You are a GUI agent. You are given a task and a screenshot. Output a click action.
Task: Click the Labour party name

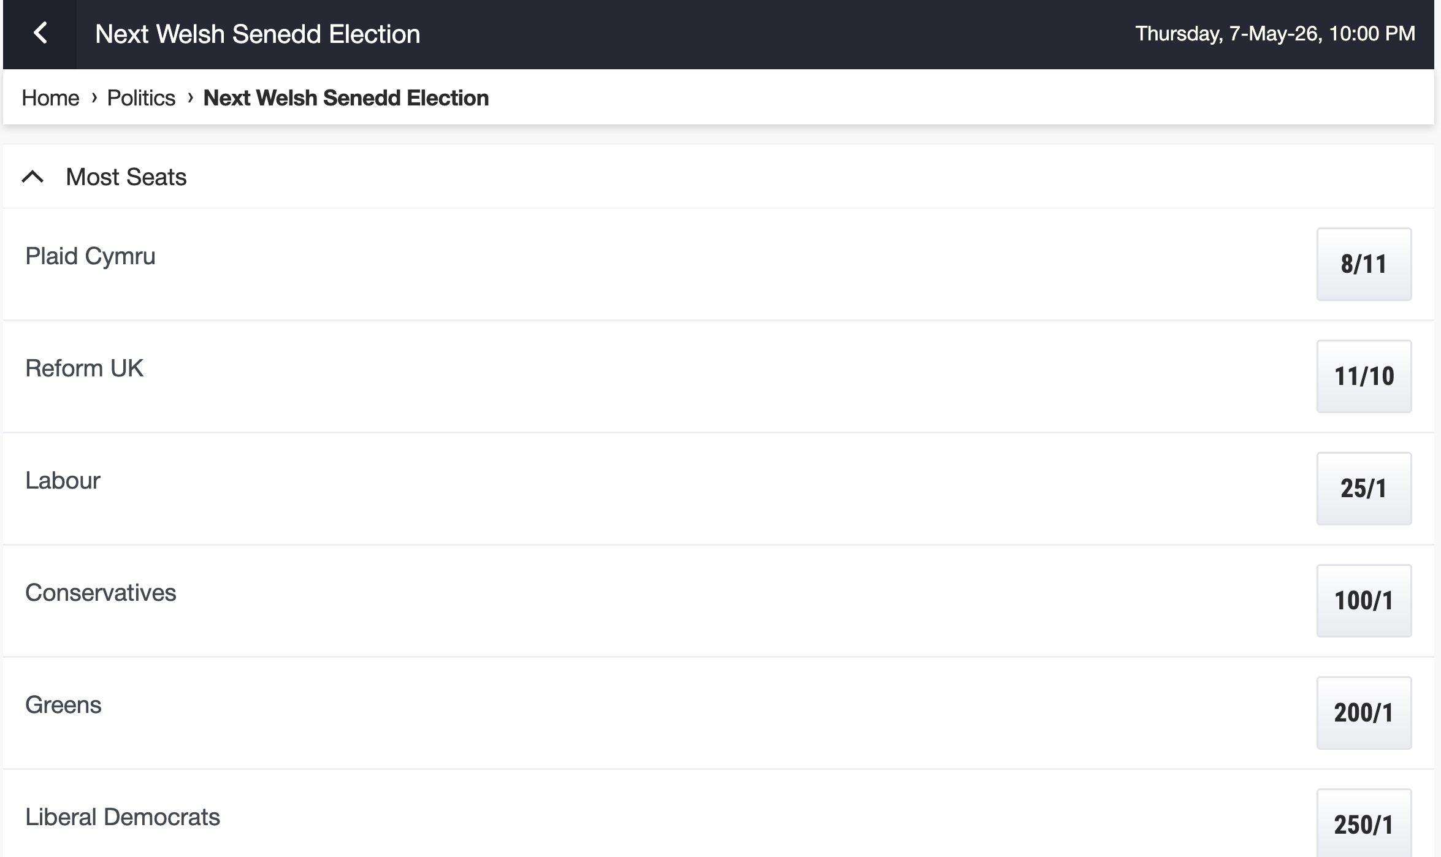63,481
